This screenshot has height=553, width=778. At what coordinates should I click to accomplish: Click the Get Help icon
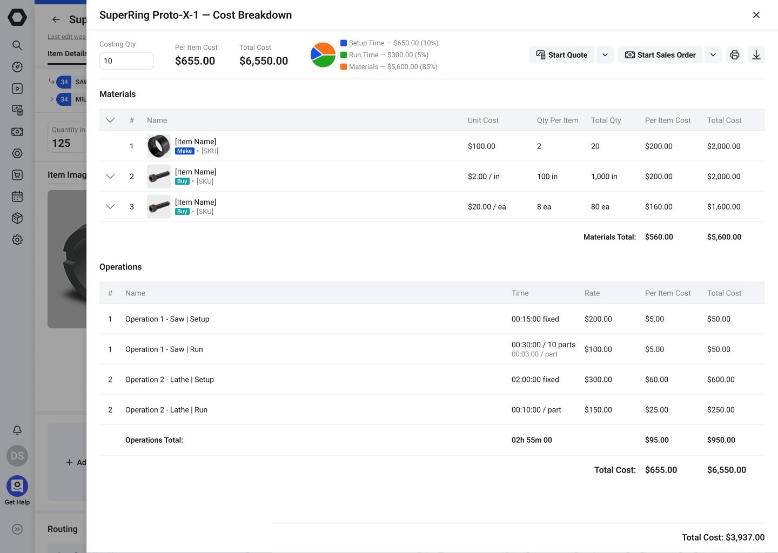point(17,486)
